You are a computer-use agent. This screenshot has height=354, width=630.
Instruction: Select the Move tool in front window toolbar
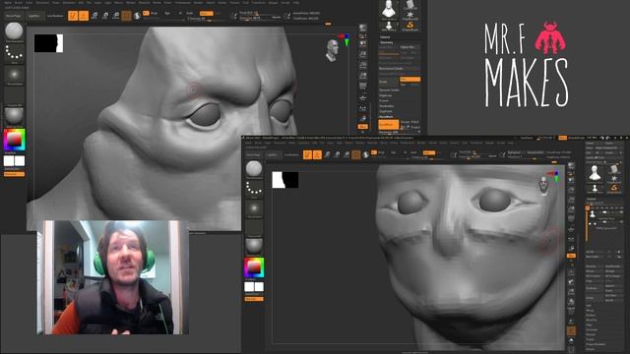coord(328,154)
